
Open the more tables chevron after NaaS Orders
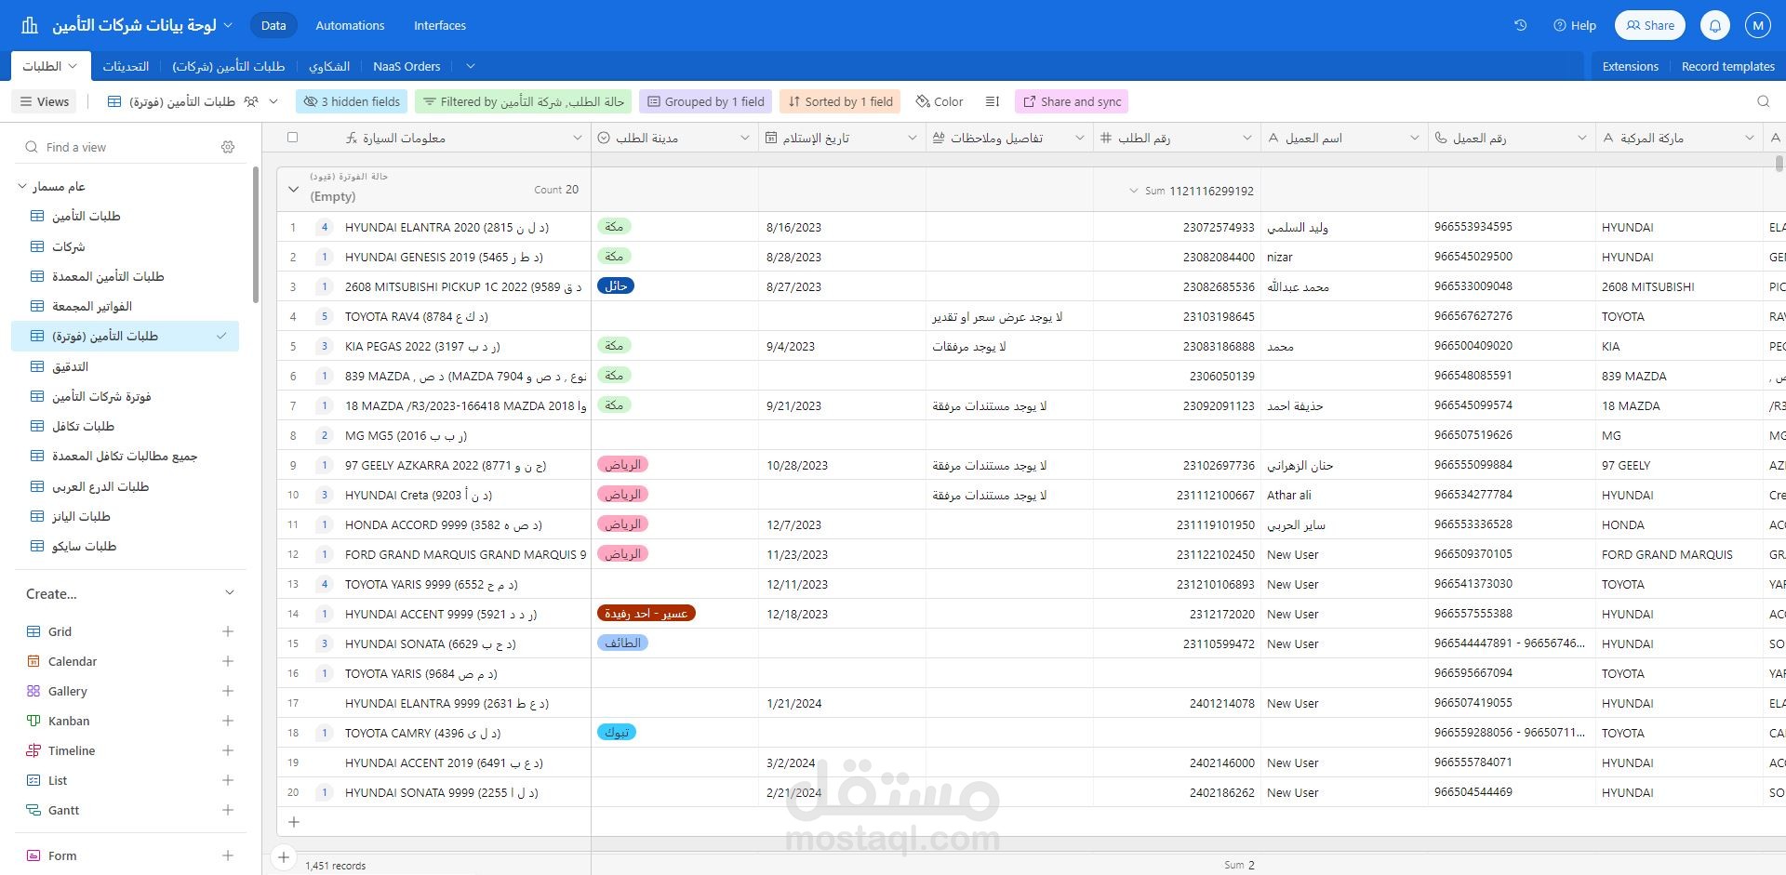pos(470,66)
